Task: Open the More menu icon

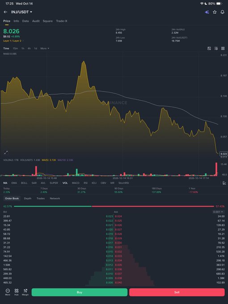Action: pos(8,292)
